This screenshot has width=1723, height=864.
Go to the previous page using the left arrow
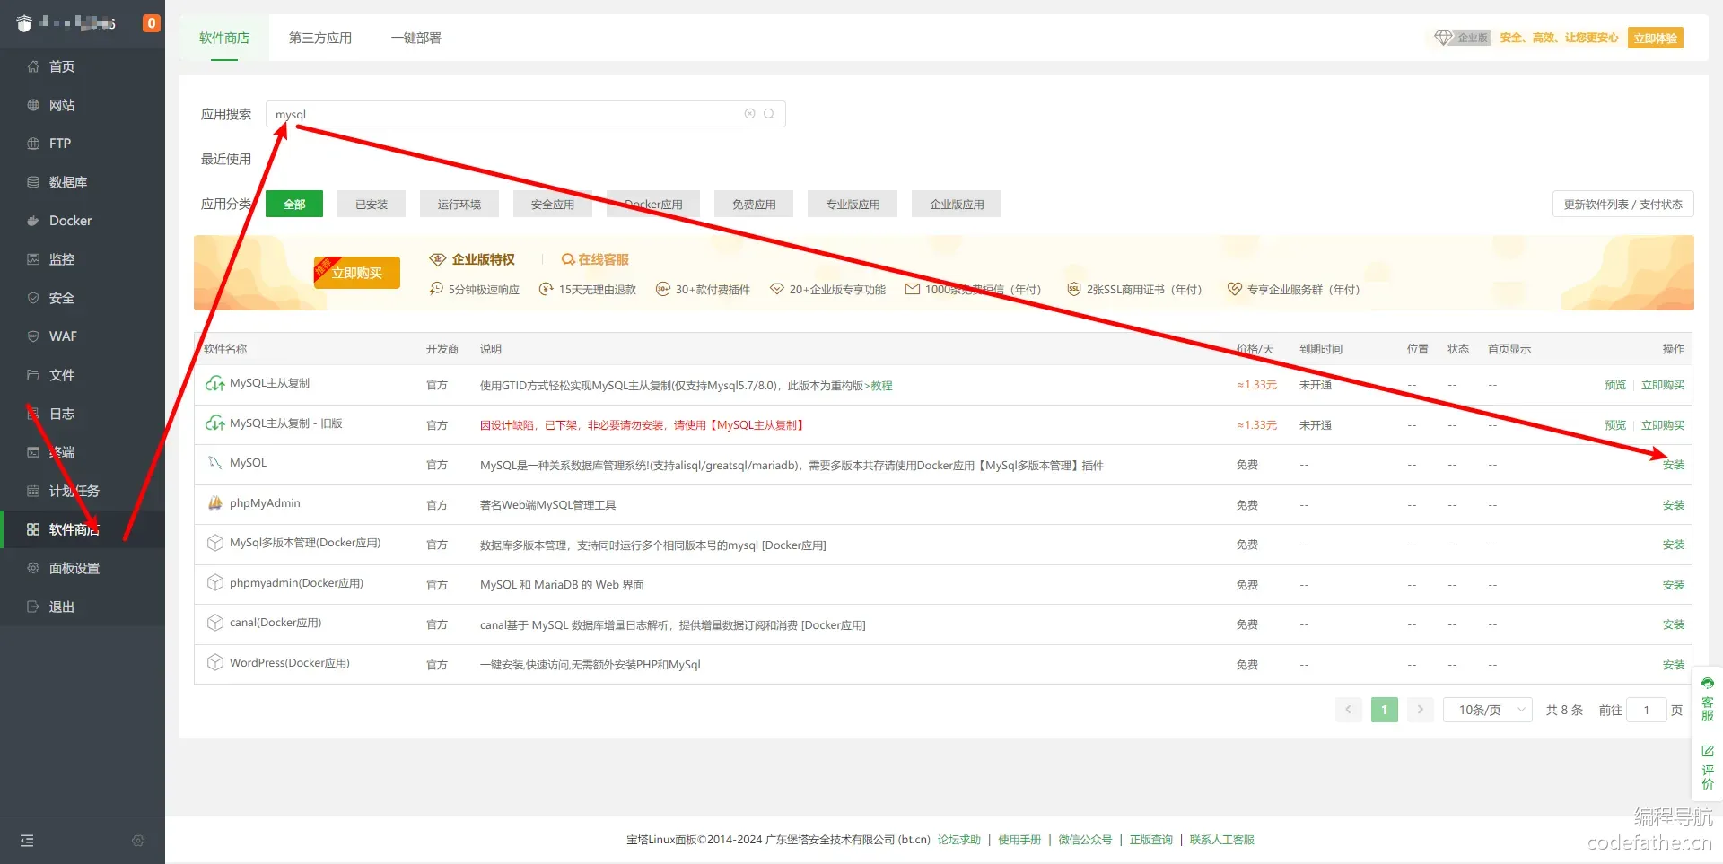[1348, 710]
